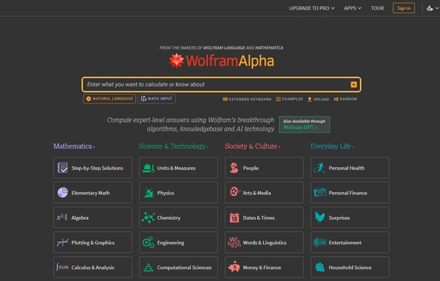The image size is (440, 281).
Task: Open the Tour page
Action: click(377, 8)
